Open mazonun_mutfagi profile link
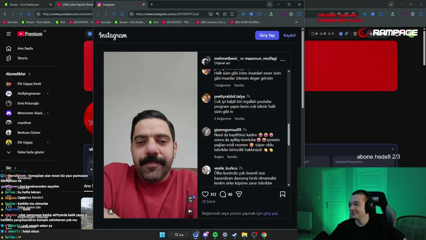This screenshot has width=426, height=240. click(x=261, y=58)
